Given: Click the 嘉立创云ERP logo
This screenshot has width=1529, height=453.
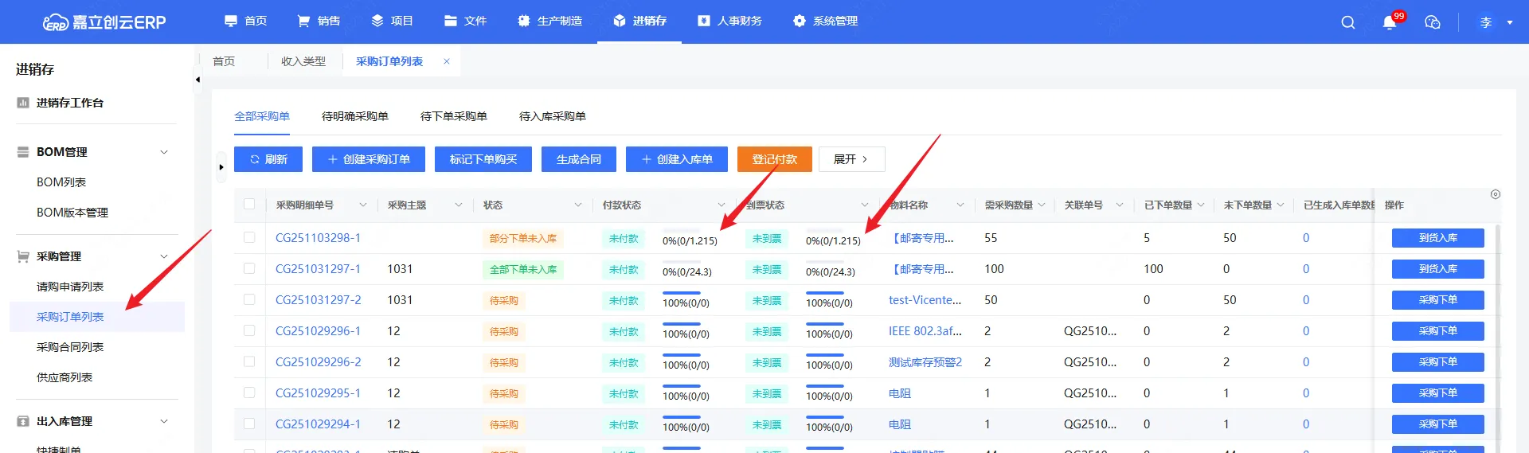Looking at the screenshot, I should point(104,22).
